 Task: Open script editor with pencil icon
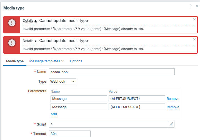click(x=171, y=124)
